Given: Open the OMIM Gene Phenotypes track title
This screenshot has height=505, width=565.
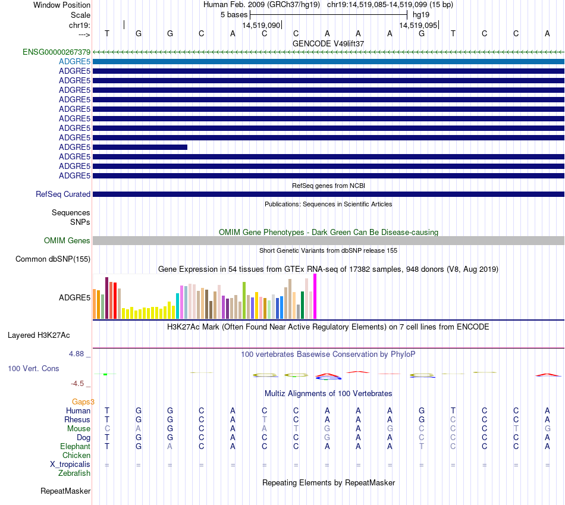Looking at the screenshot, I should tap(328, 232).
